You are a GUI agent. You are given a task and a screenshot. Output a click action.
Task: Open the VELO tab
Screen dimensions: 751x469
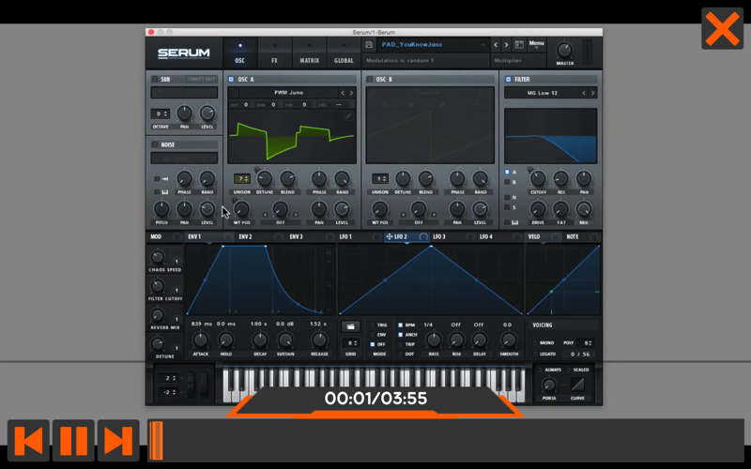point(544,237)
